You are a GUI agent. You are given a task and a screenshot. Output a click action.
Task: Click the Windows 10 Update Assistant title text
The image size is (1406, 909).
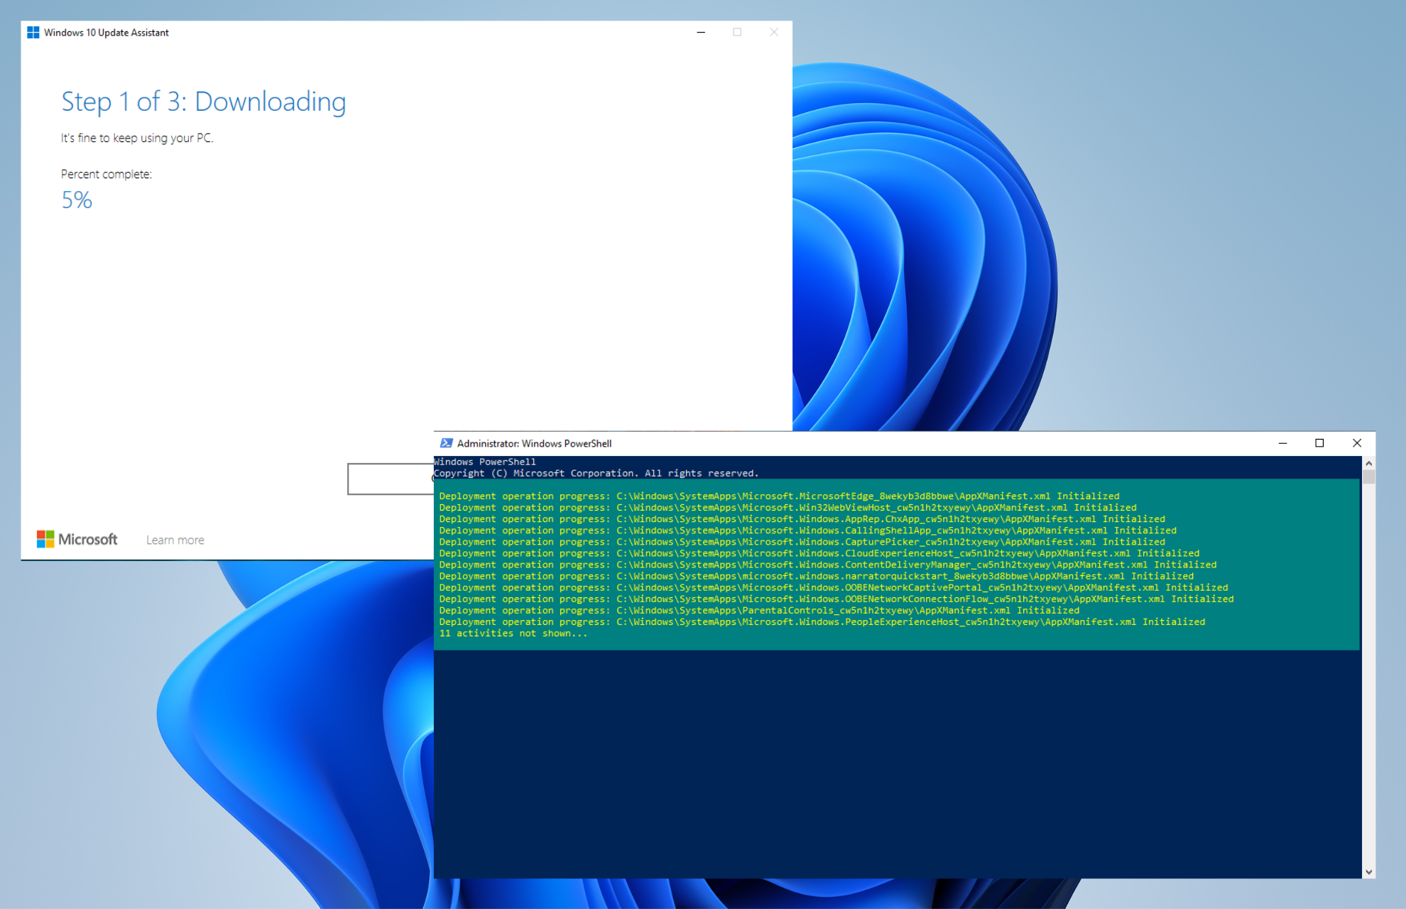click(x=107, y=33)
